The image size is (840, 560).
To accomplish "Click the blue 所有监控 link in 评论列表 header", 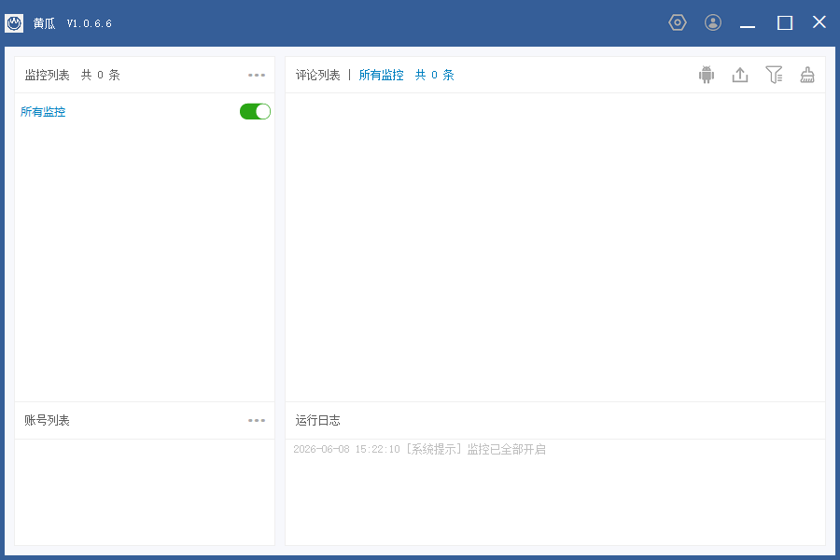I will click(x=381, y=75).
